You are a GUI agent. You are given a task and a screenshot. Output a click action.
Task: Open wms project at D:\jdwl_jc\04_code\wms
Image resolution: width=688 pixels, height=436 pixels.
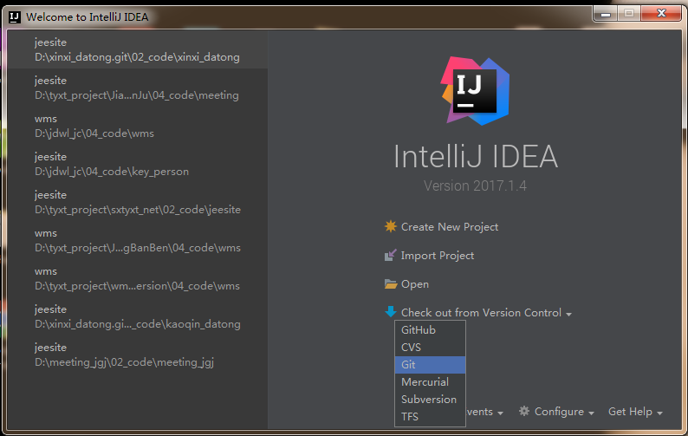(x=137, y=126)
